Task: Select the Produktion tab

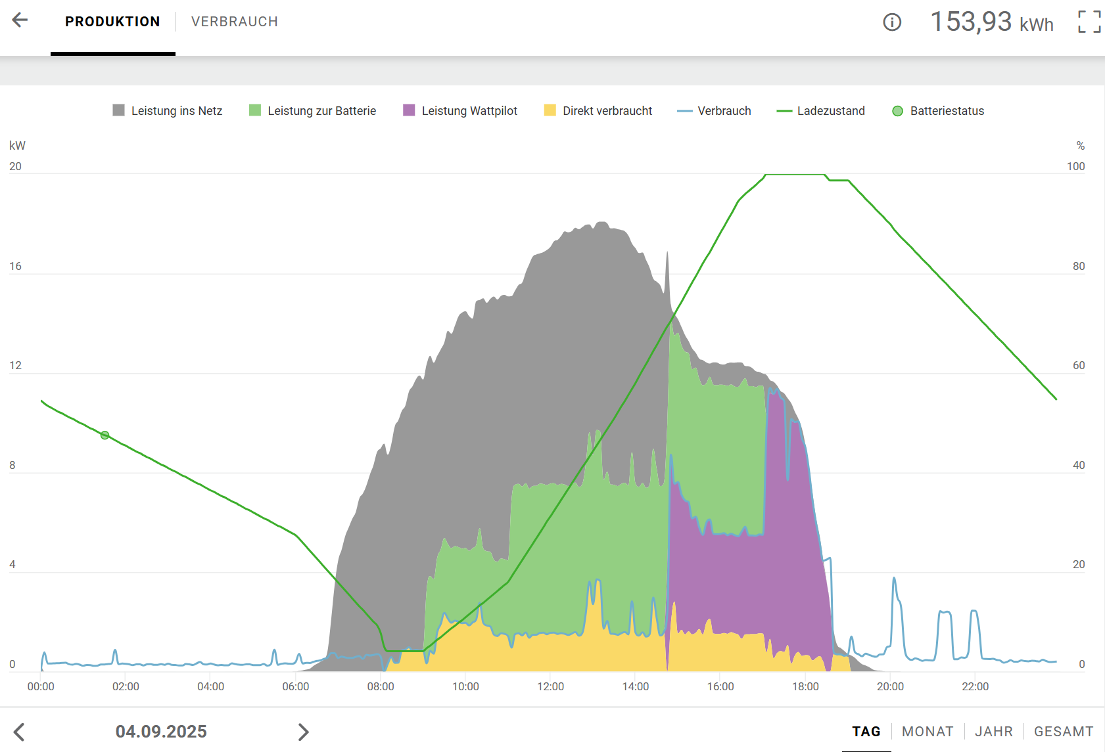Action: pyautogui.click(x=112, y=22)
